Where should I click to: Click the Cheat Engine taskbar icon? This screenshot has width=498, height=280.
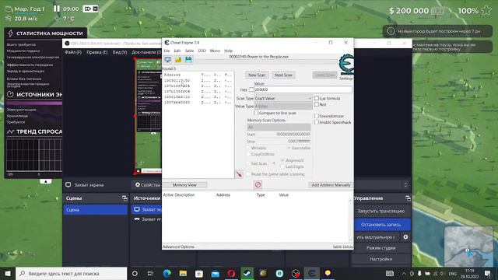(311, 273)
